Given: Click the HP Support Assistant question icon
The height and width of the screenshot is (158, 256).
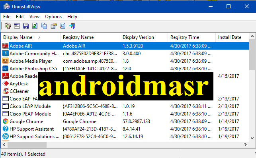Looking at the screenshot, I should click(6, 129).
